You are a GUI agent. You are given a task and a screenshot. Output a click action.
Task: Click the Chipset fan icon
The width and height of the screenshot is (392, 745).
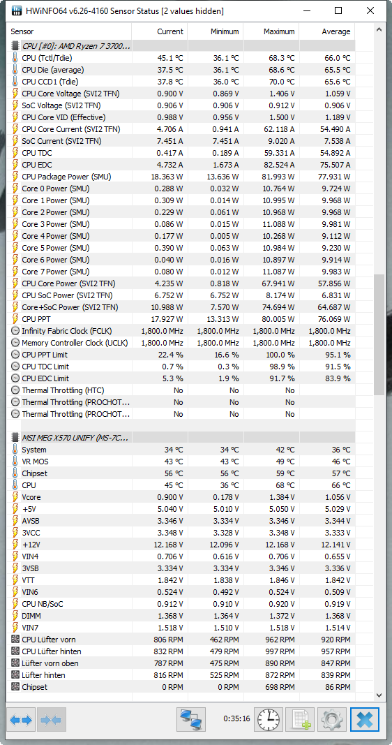(x=15, y=687)
